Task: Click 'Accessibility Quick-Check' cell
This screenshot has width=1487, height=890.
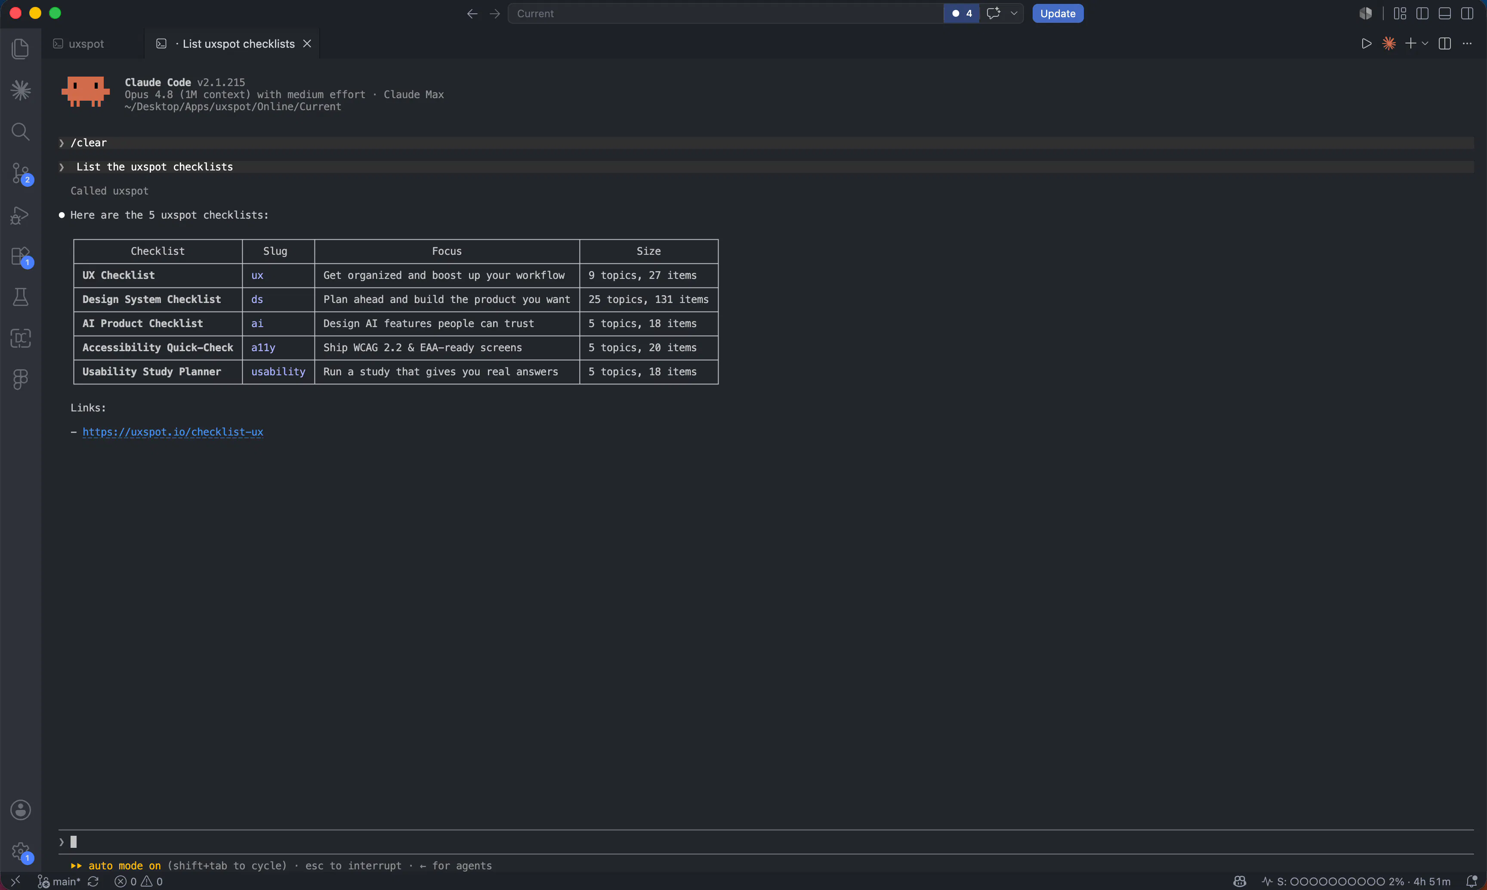Action: 158,348
